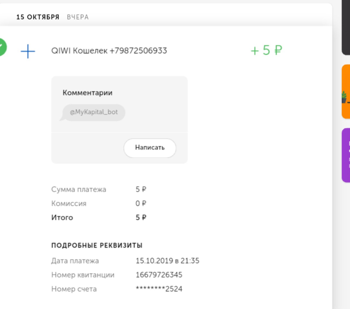Select the Сумма платежа 5 ₽ value
This screenshot has height=309, width=350.
pyautogui.click(x=141, y=189)
